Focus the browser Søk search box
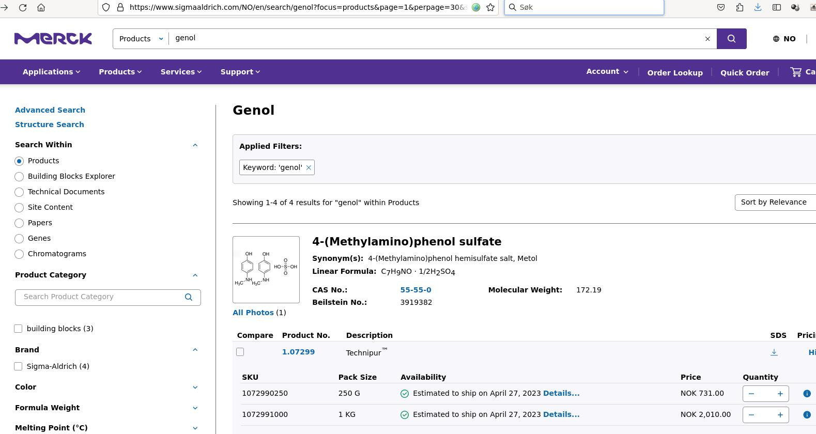Viewport: 816px width, 434px height. pos(584,7)
